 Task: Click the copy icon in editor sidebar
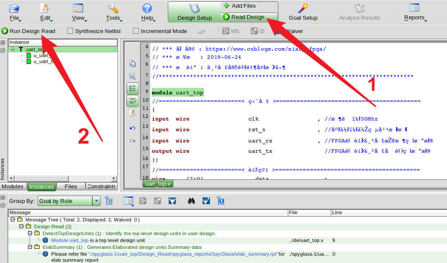pos(133,63)
